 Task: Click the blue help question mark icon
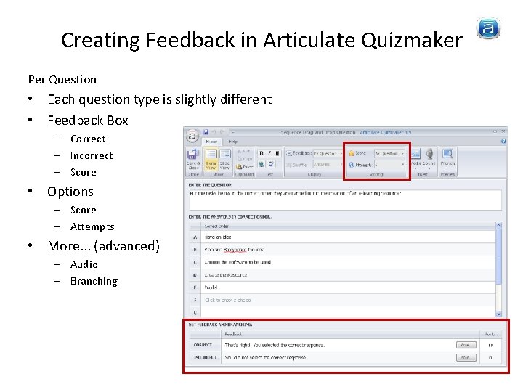click(x=503, y=142)
